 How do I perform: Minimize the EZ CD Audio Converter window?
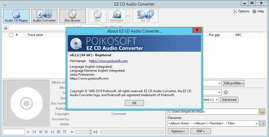coord(245,3)
